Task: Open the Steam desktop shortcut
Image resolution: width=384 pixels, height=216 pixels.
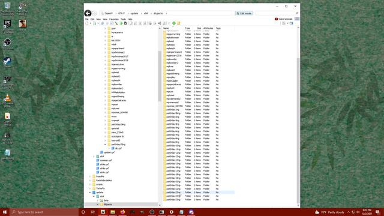Action: [7, 62]
